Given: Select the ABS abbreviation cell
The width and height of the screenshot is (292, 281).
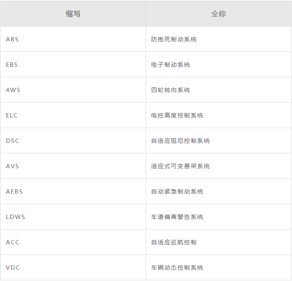Looking at the screenshot, I should pyautogui.click(x=73, y=39).
